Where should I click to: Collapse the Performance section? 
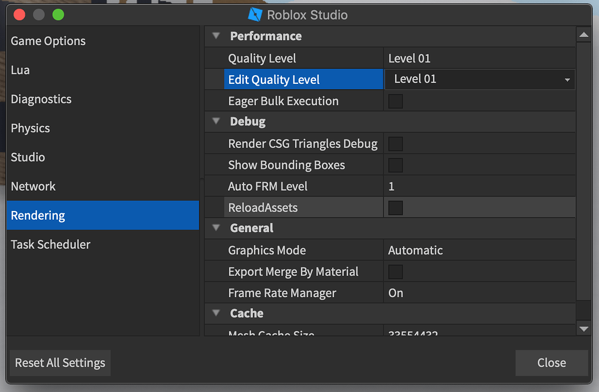[x=216, y=36]
